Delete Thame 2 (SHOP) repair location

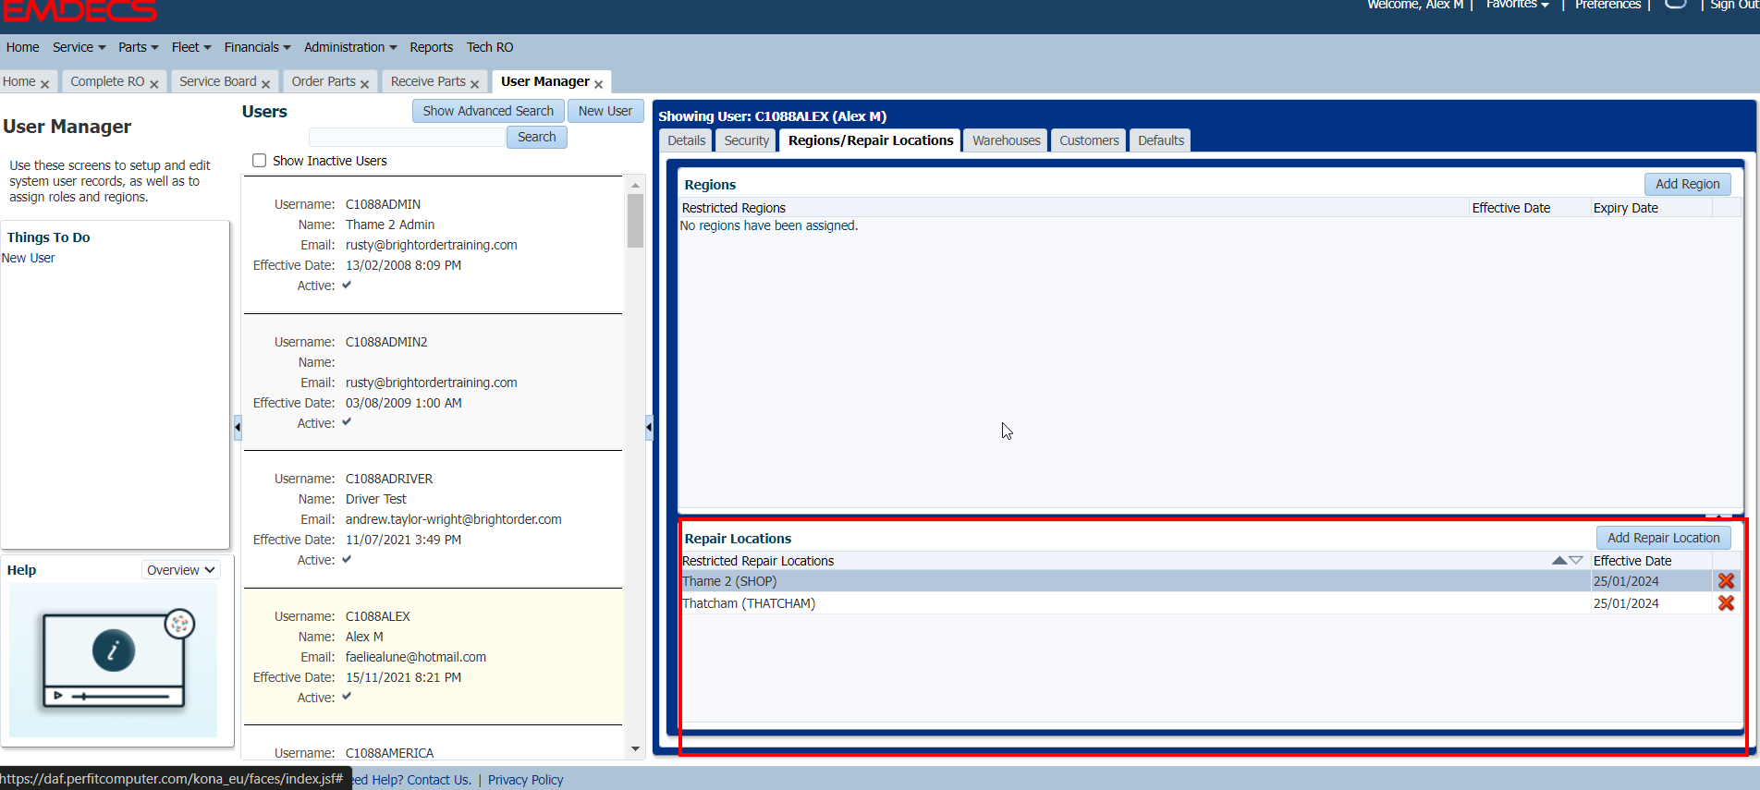pyautogui.click(x=1725, y=581)
